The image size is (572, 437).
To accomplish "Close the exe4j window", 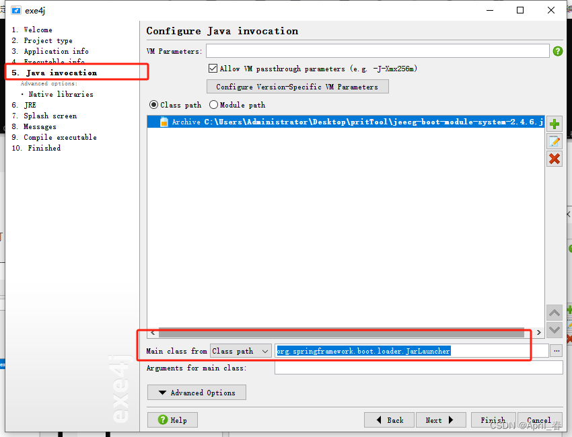I will click(551, 10).
